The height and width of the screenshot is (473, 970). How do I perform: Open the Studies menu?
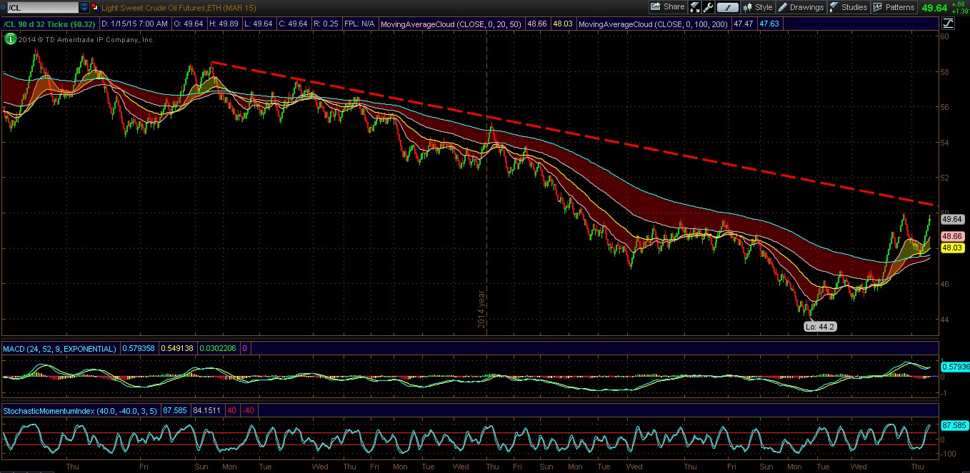pyautogui.click(x=849, y=7)
